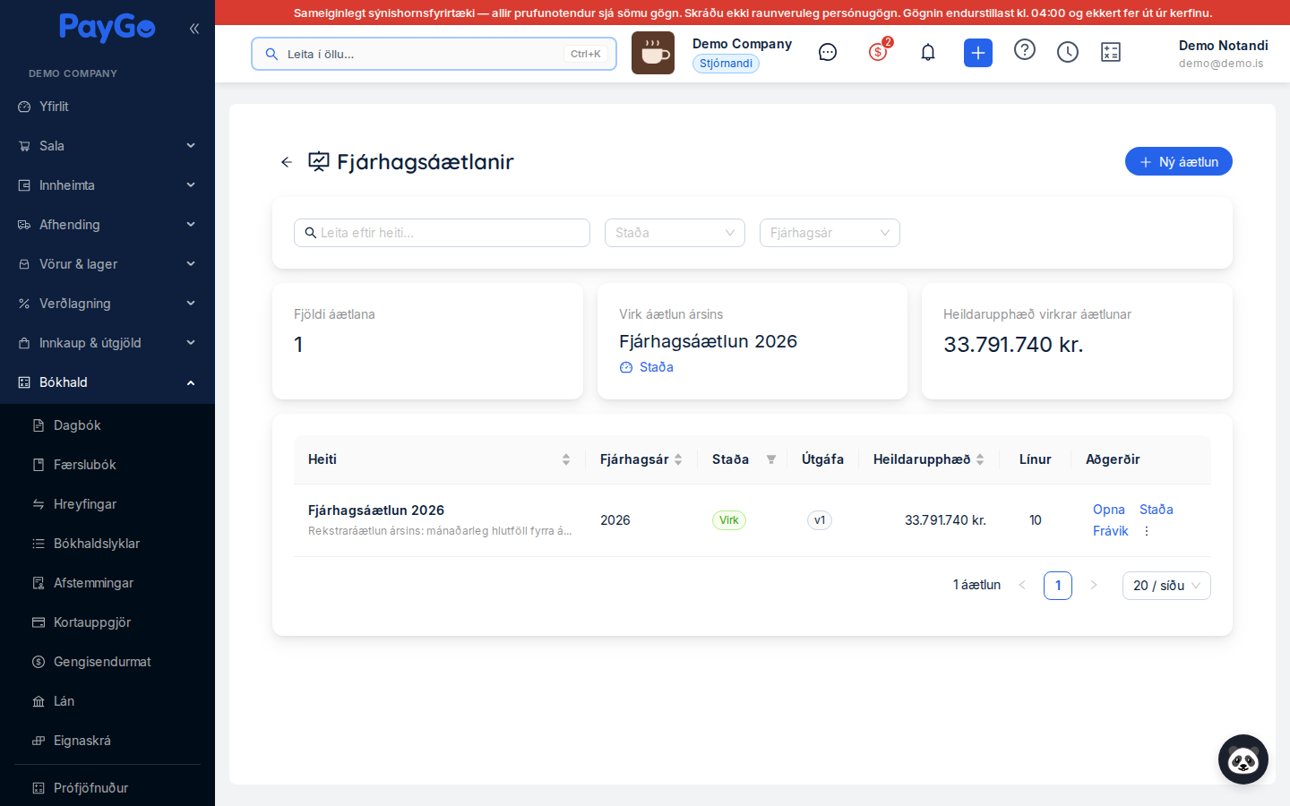Screen dimensions: 1290x806
Task: Open Bókhaldslyklar in the sidebar
Action: tap(107, 544)
